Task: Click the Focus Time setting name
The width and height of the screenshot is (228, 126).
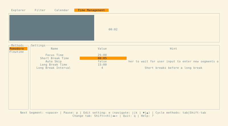Action: click(x=54, y=55)
